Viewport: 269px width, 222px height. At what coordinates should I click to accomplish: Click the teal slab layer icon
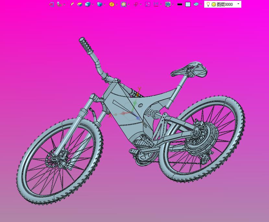tap(196, 4)
